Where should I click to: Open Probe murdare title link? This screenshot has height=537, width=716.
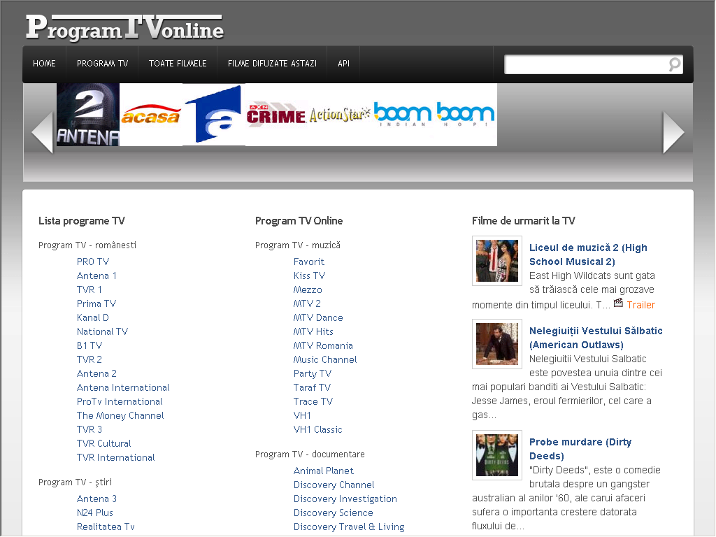click(x=580, y=449)
